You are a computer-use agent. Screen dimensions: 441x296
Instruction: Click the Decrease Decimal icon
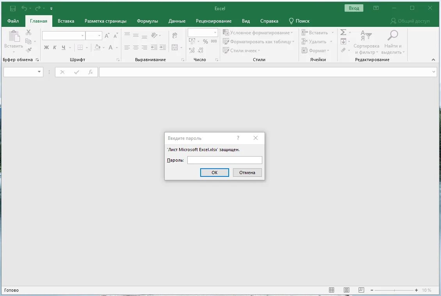(x=201, y=50)
